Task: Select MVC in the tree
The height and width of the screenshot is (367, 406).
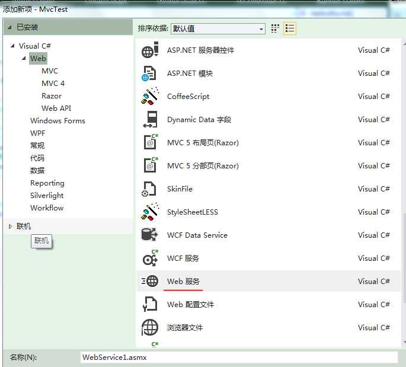Action: [50, 71]
